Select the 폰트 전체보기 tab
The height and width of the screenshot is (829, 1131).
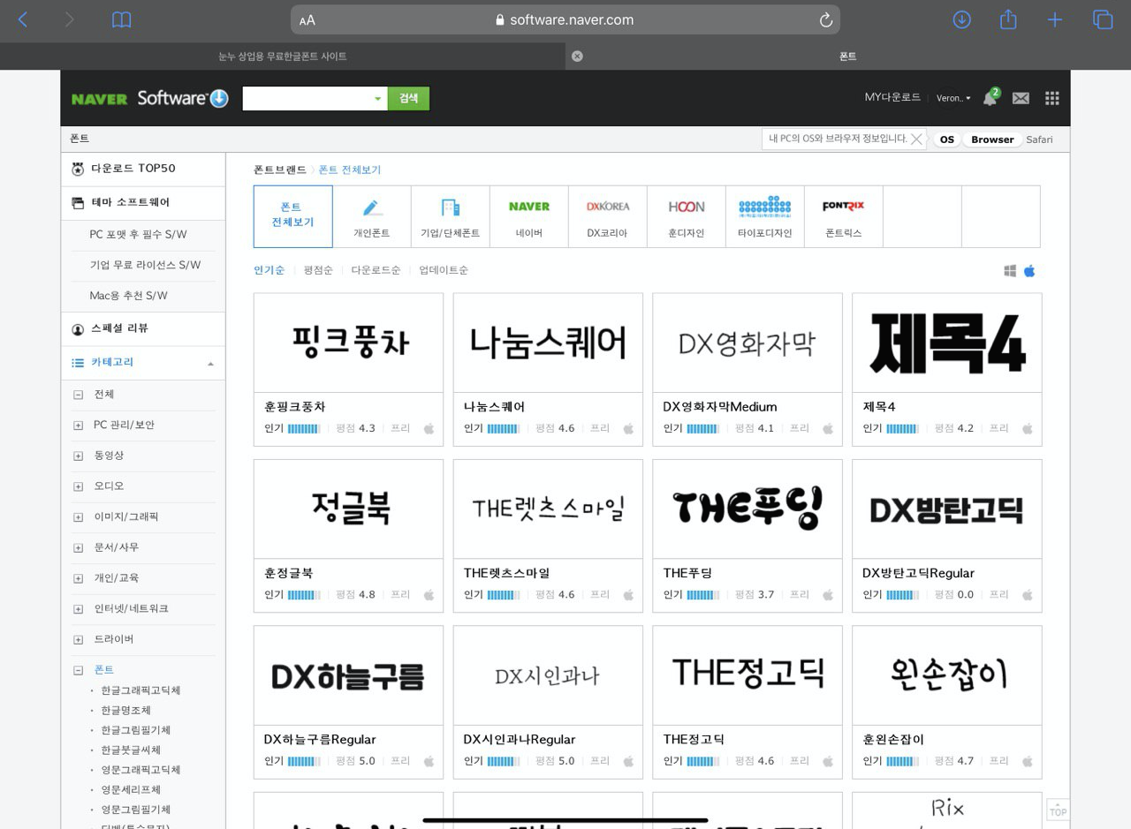pos(293,216)
